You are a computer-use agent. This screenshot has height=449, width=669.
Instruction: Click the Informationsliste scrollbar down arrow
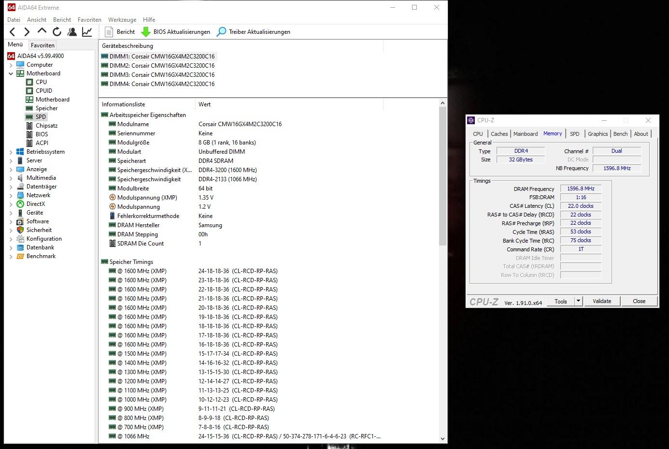click(443, 439)
